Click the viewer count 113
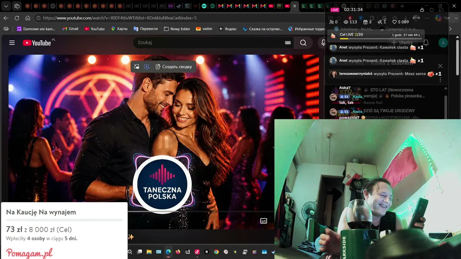Screen dimensions: 461x259 (x=350, y=22)
